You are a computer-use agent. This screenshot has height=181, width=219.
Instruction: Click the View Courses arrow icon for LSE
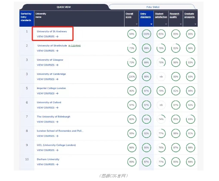(x=57, y=136)
